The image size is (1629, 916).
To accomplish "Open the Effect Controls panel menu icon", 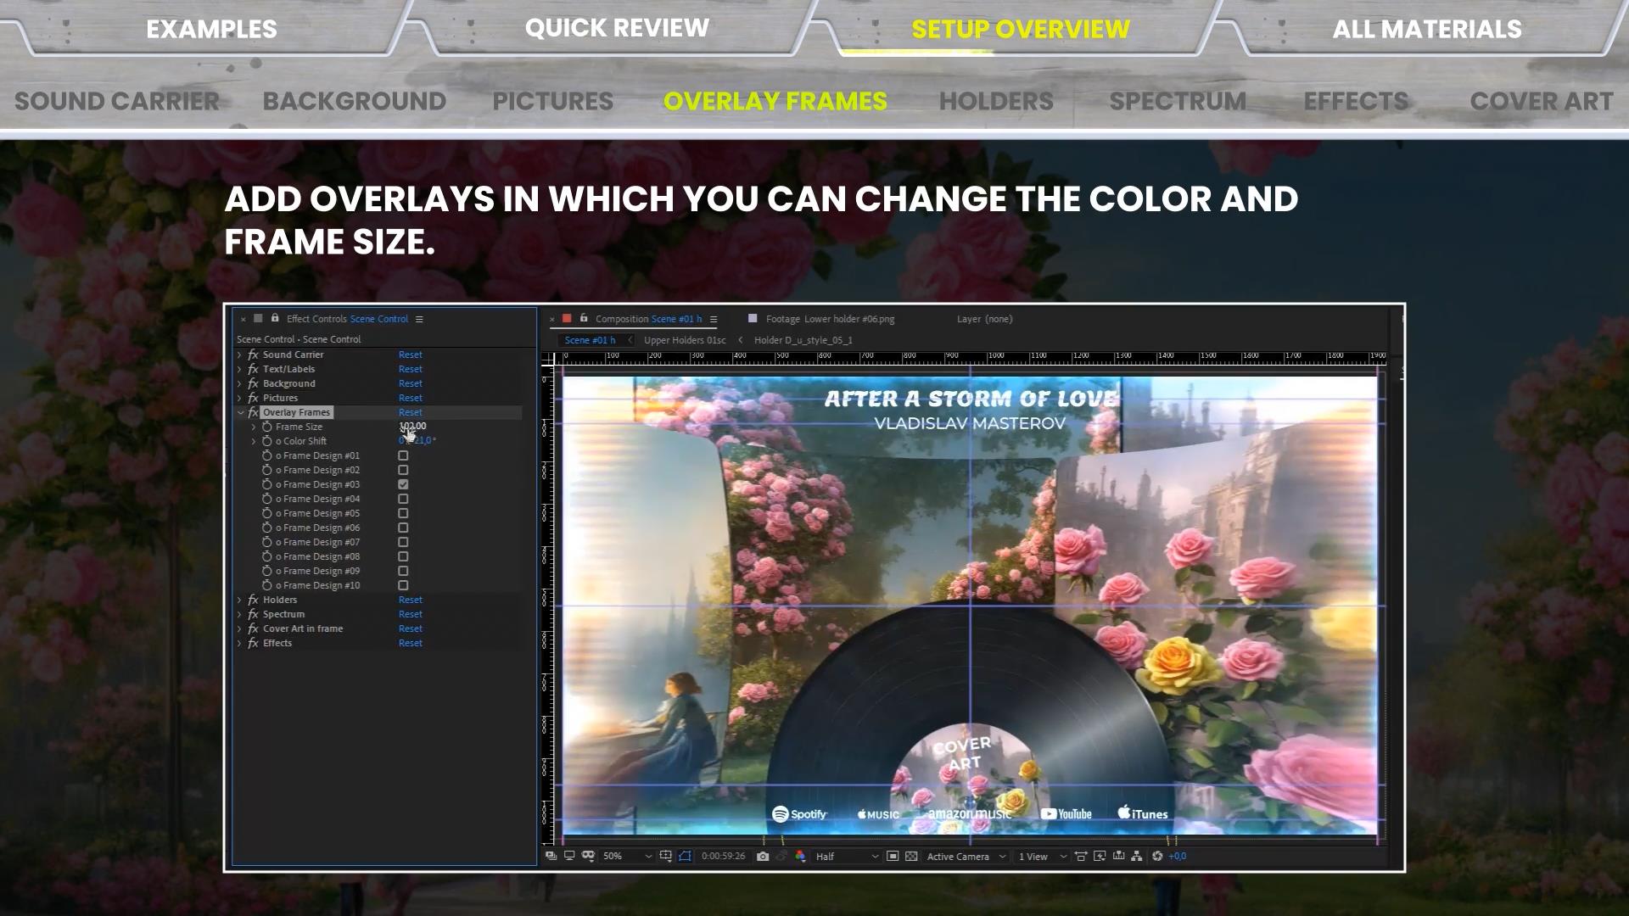I will (419, 320).
